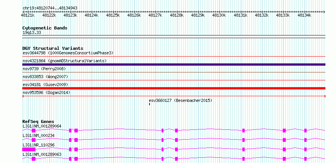Open variant nsv9739 (Perry2008) label
336x163 pixels.
click(44, 69)
